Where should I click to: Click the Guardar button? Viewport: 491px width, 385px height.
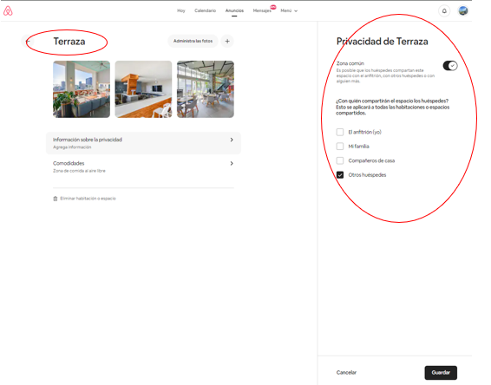click(441, 373)
